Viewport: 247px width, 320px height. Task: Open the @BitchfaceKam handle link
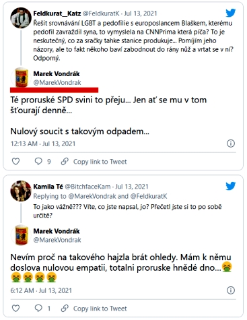point(87,187)
